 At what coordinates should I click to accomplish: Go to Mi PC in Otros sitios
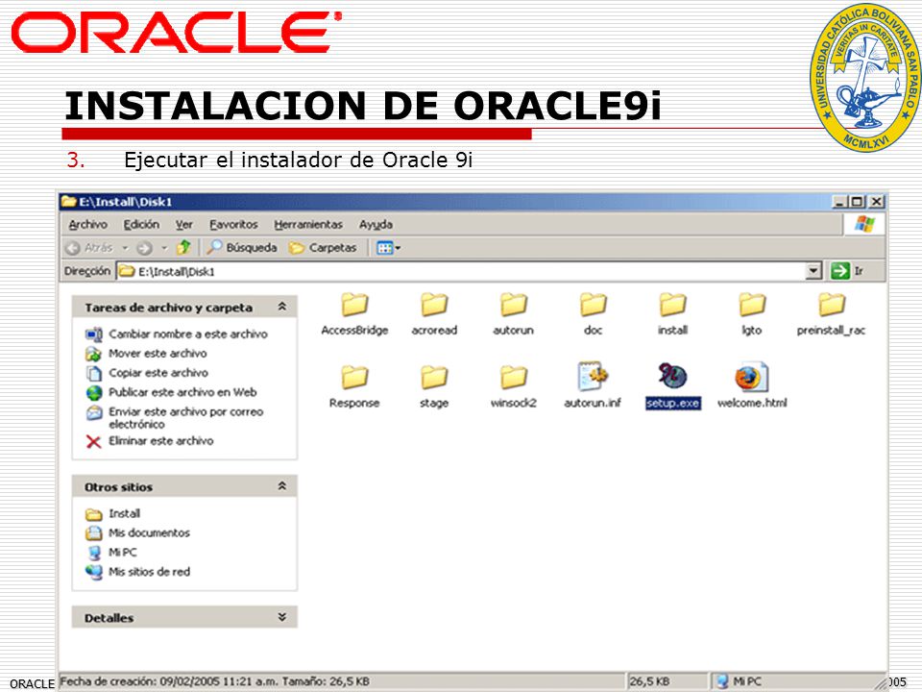point(122,552)
